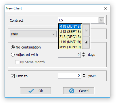Choose U18 (SEP'18) contract
The height and width of the screenshot is (103, 117).
pyautogui.click(x=70, y=31)
